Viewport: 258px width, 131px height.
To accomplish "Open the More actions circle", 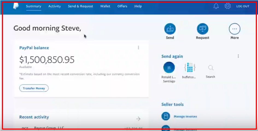I will [234, 29].
